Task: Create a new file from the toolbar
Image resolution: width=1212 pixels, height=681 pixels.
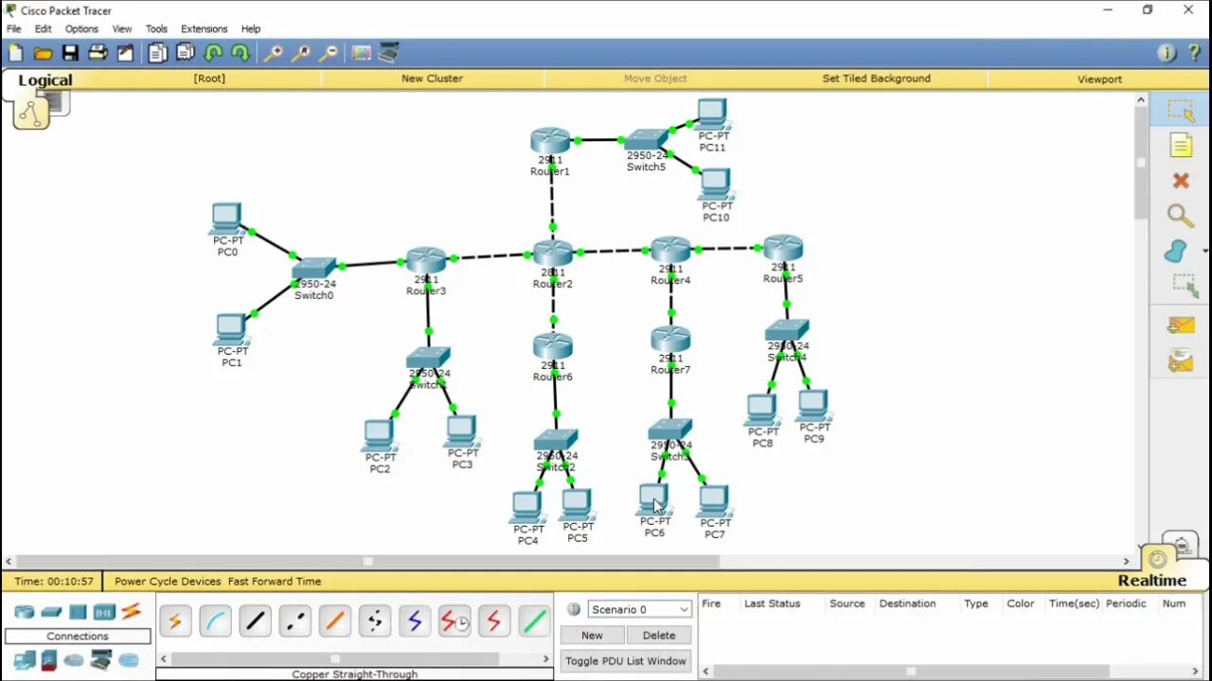Action: [x=16, y=53]
